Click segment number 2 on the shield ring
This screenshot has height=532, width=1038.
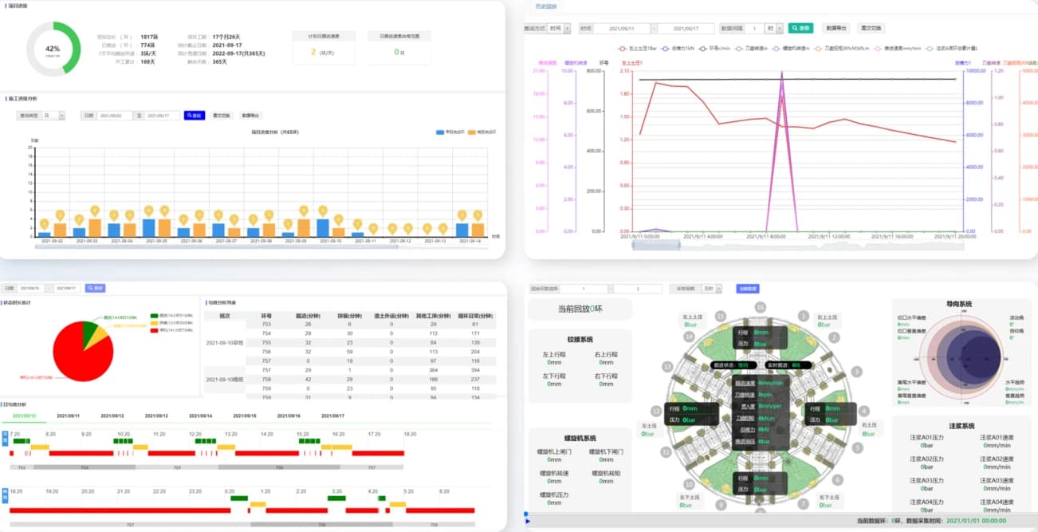tap(834, 339)
